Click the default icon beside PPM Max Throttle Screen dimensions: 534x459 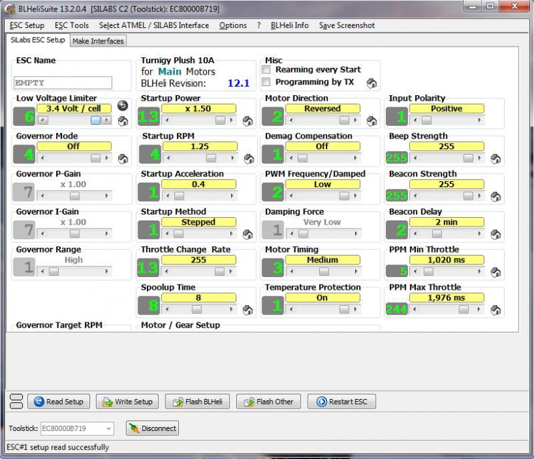(495, 310)
